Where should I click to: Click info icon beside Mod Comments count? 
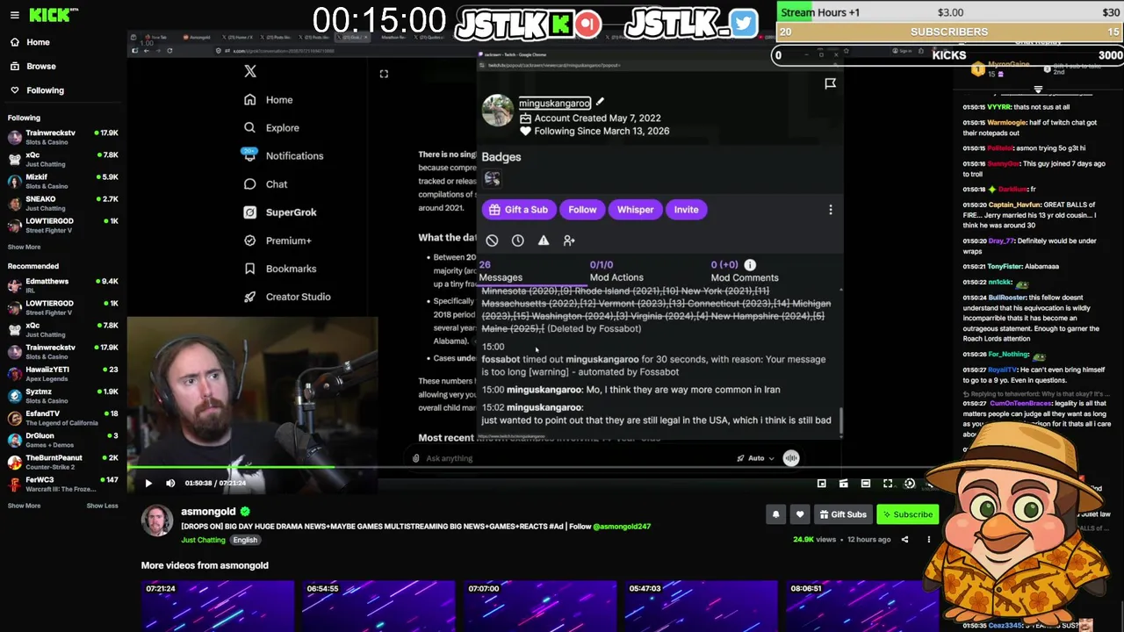click(x=750, y=264)
